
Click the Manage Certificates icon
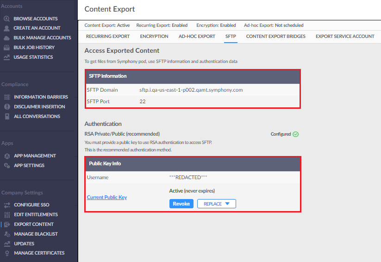7,253
